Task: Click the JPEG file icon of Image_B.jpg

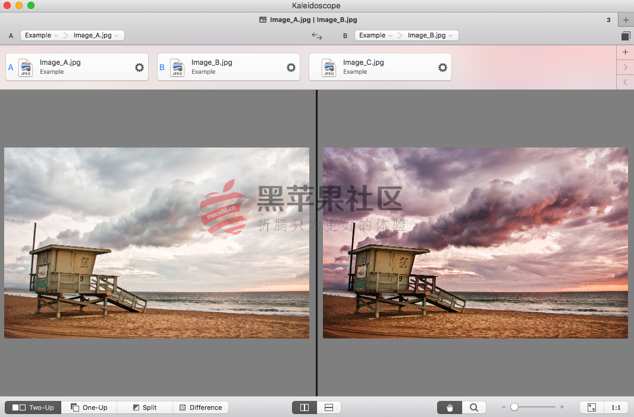Action: pos(177,67)
